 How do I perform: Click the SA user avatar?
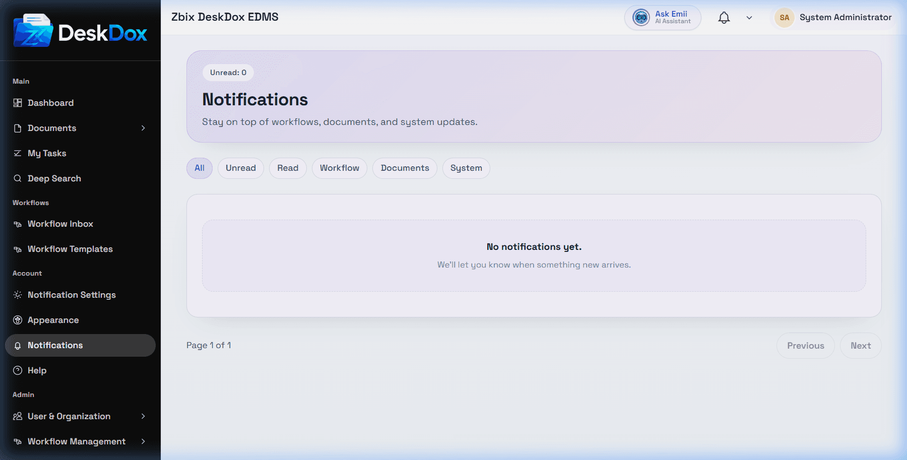coord(785,18)
